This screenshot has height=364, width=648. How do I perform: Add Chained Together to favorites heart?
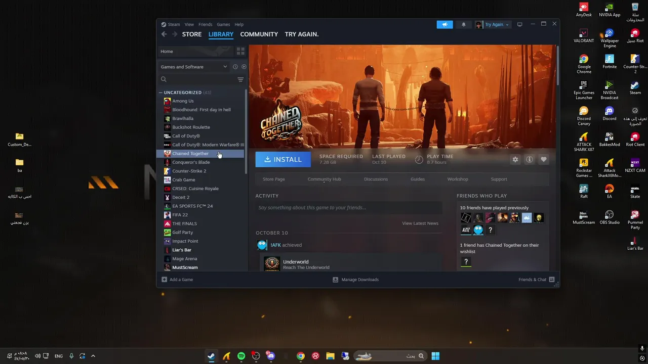(x=543, y=159)
